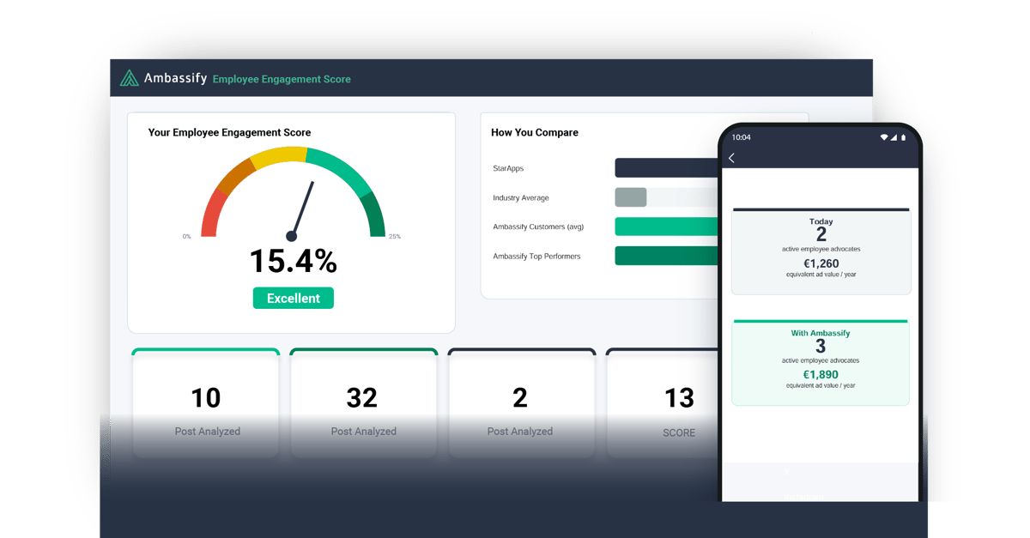Click Your Employee Engagement Score heading

coord(229,132)
